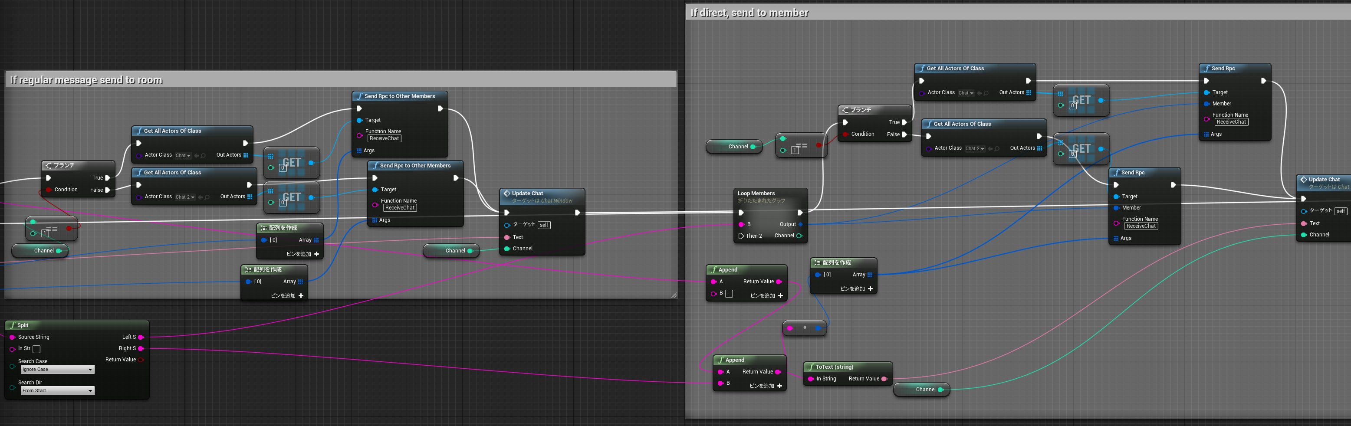Screen dimensions: 1351x426
Task: Select the Right S output pin on Split node
Action: coord(141,348)
